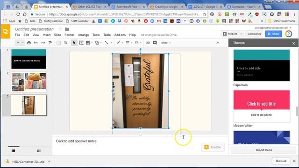The image size is (299, 168).
Task: Reload the page in Chrome
Action: click(x=18, y=14)
